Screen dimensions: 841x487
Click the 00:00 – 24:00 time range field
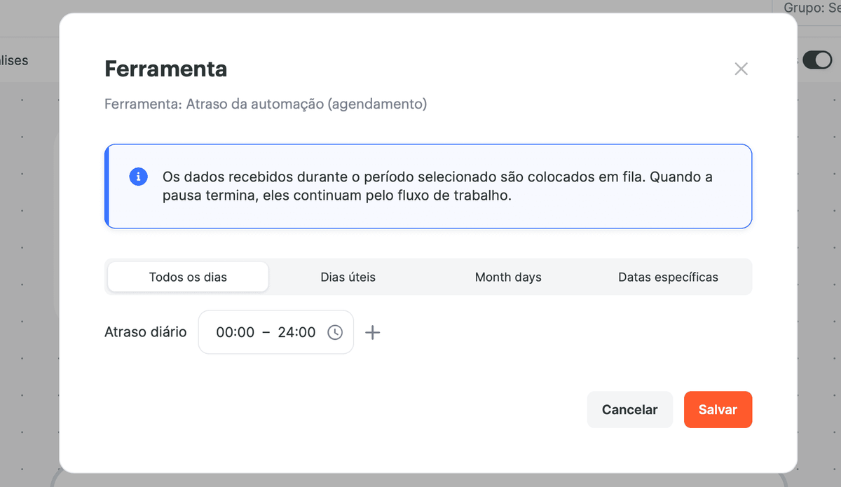(x=276, y=332)
